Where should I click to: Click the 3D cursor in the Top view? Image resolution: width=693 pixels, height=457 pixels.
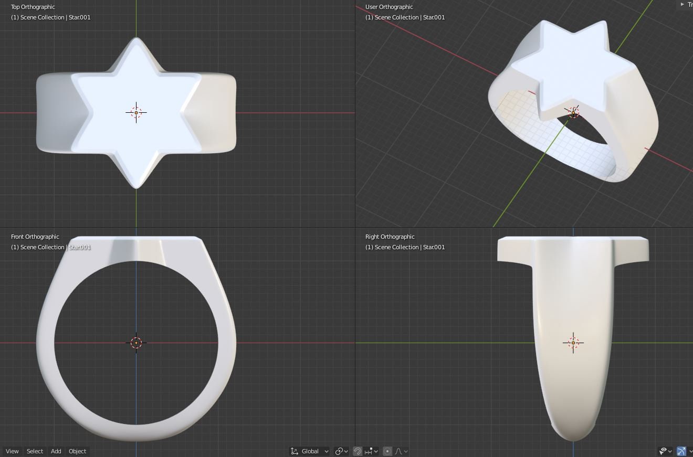[136, 112]
